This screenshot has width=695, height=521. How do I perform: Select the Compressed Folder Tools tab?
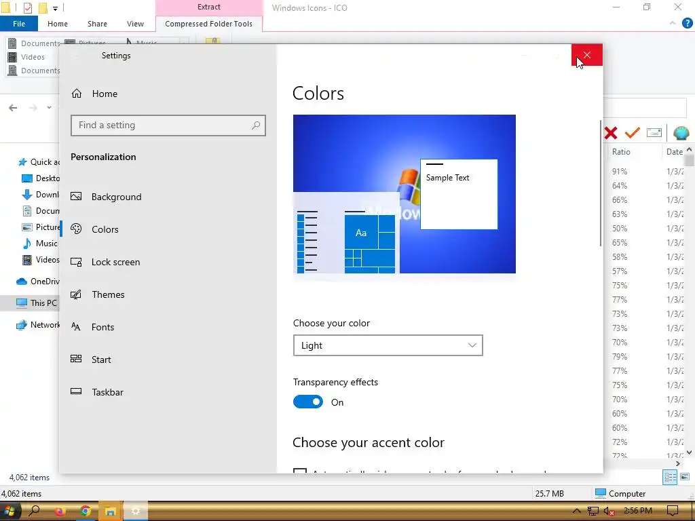(209, 24)
